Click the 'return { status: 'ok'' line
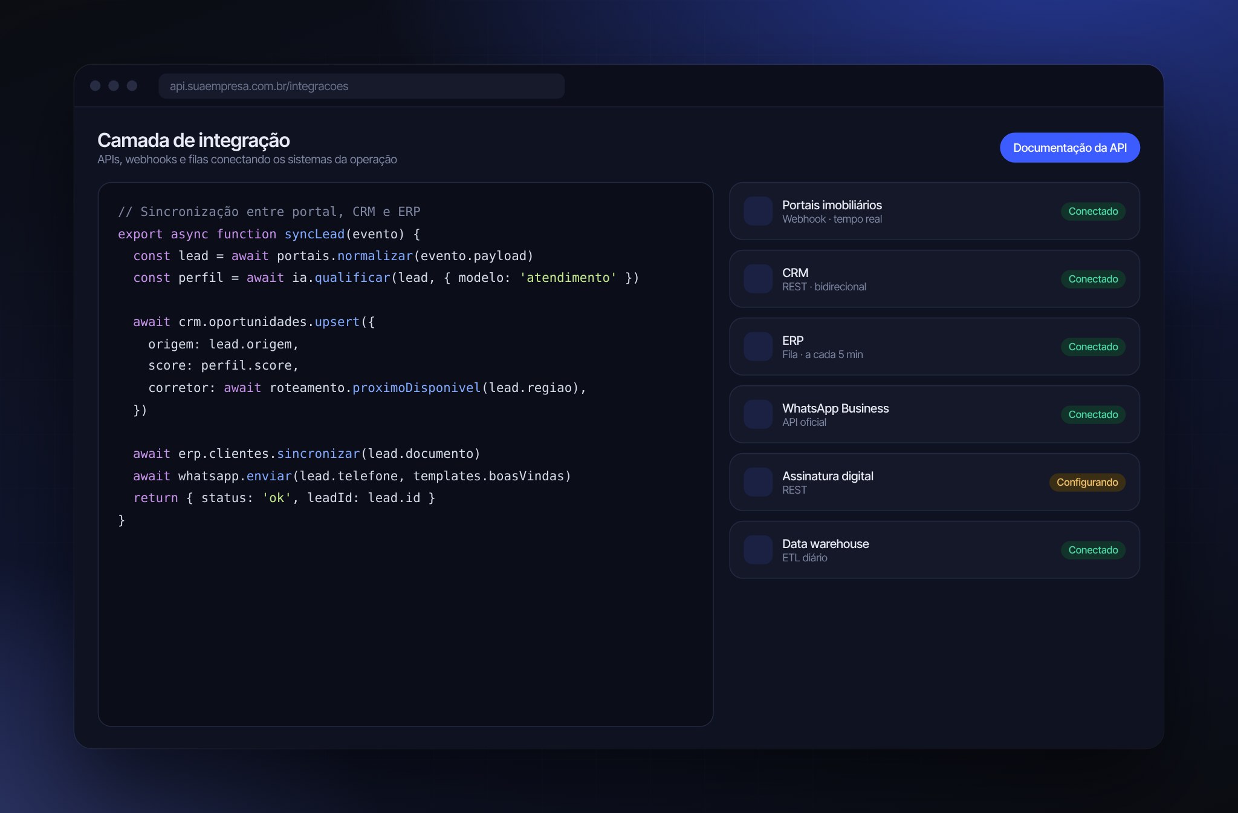Screen dimensions: 1238x813 (x=284, y=498)
